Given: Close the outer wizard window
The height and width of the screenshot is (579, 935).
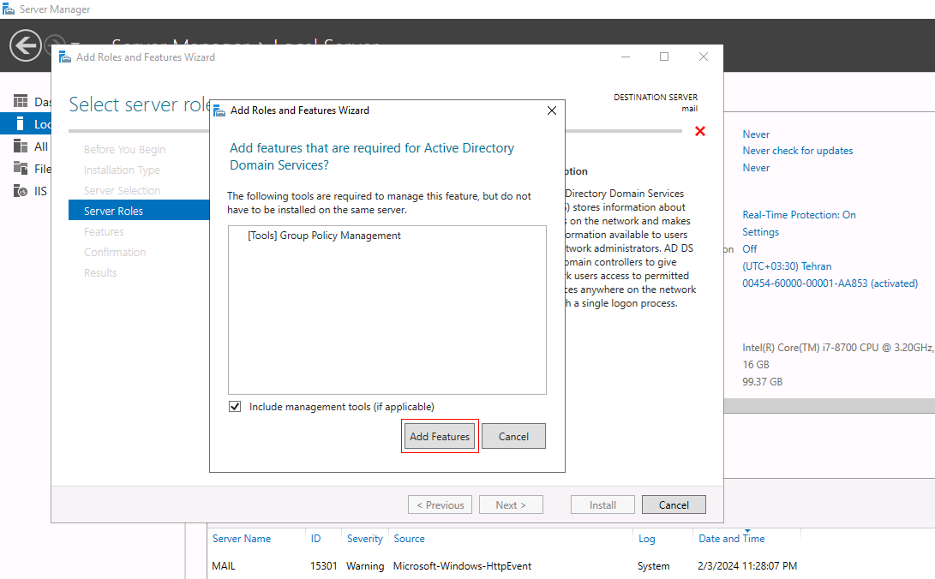Looking at the screenshot, I should coord(704,57).
